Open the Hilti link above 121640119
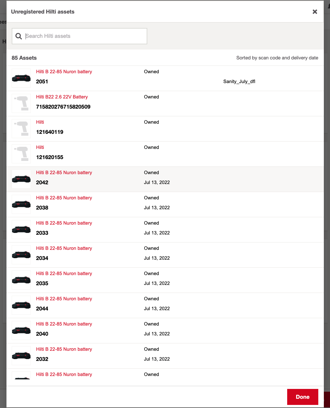The width and height of the screenshot is (330, 408). [40, 122]
